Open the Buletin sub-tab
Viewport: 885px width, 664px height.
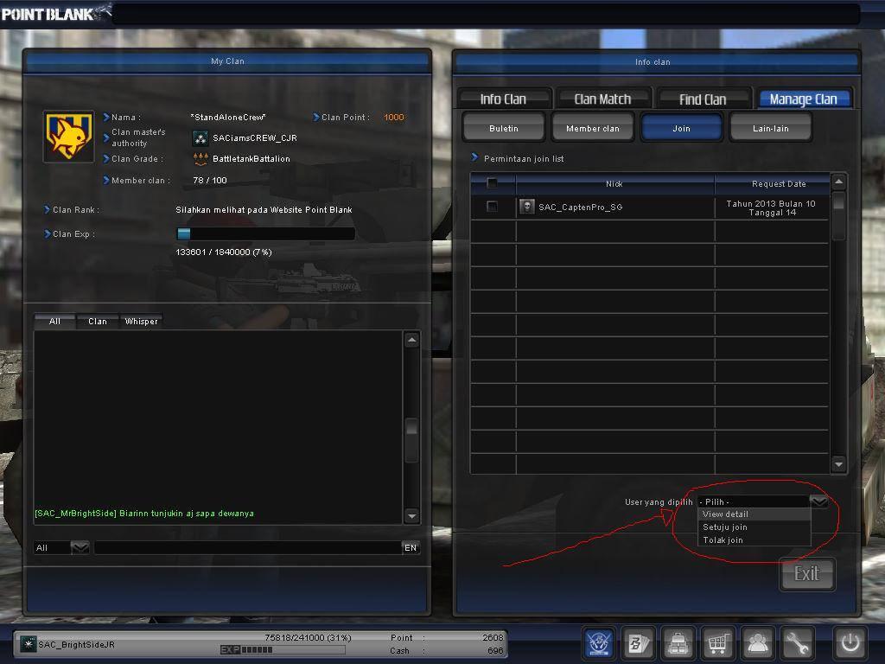(504, 128)
